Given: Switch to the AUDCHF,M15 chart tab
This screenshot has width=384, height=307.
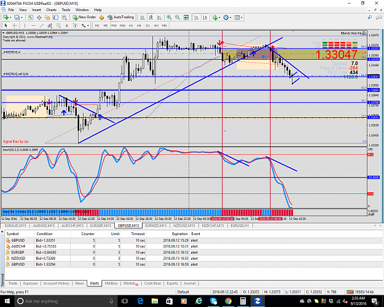Looking at the screenshot, I should 72,226.
